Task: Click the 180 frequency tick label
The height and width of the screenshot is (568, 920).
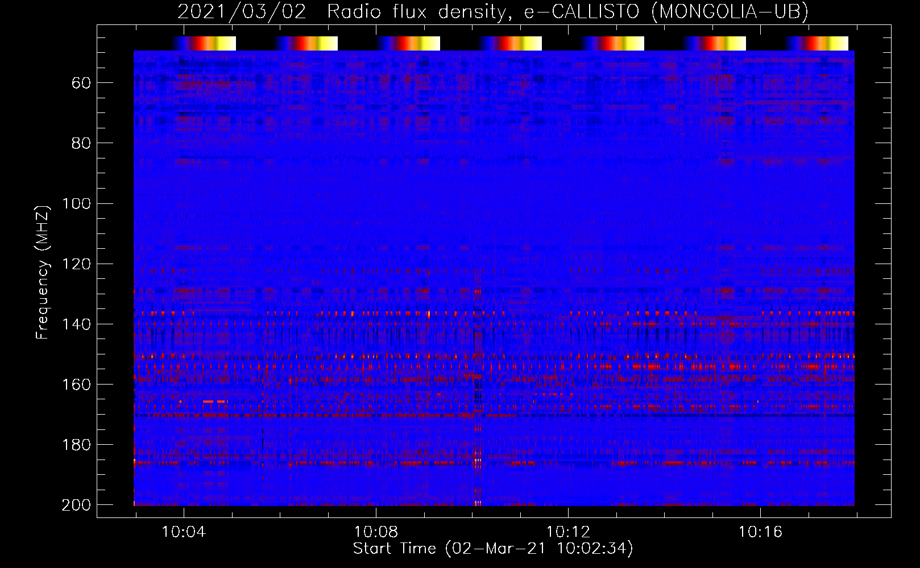Action: coord(76,445)
